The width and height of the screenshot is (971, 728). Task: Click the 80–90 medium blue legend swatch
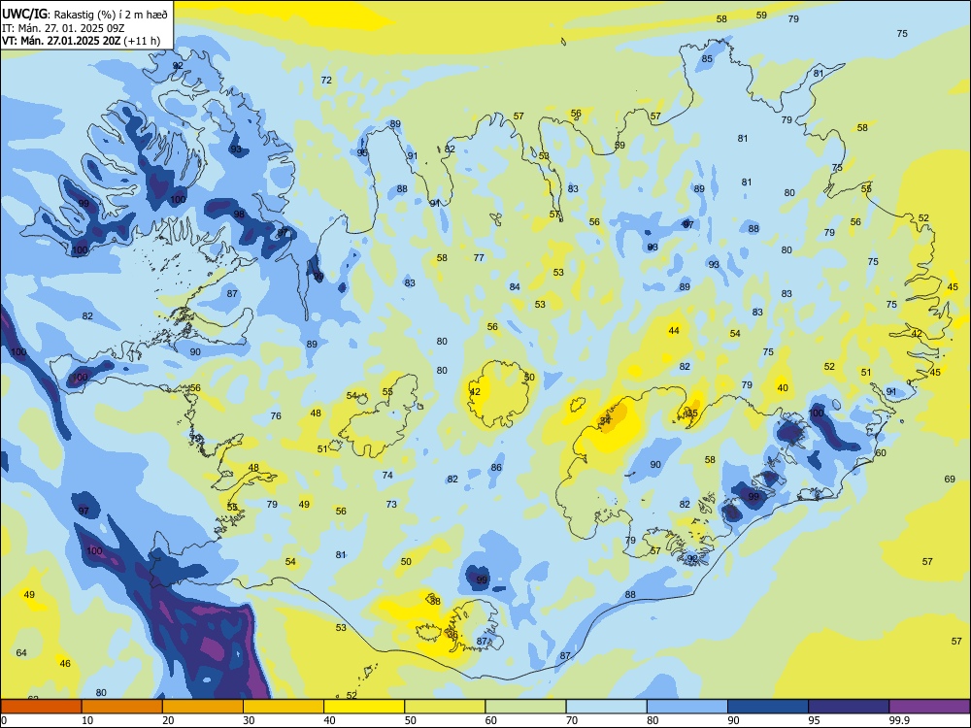click(687, 707)
